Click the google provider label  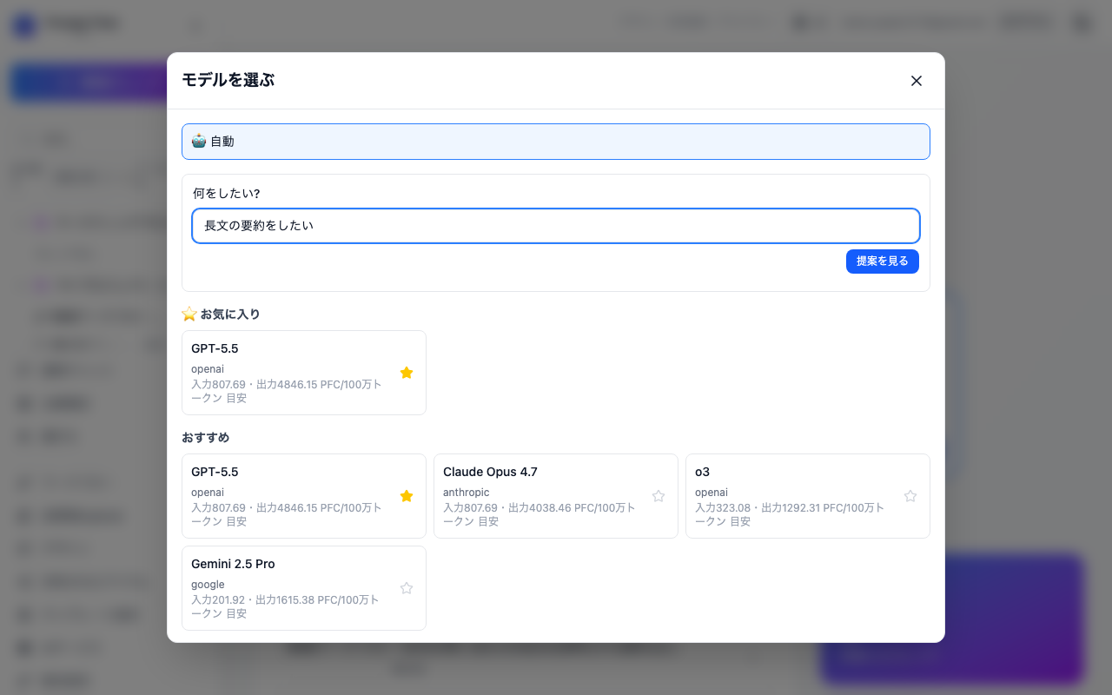pos(208,585)
